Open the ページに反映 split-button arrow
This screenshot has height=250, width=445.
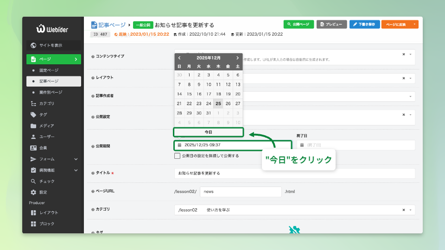tap(414, 24)
